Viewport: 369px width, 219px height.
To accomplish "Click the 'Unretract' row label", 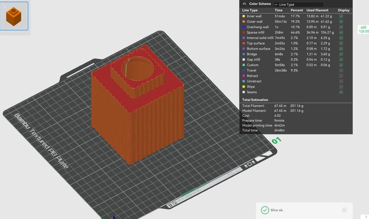I will coord(254,81).
